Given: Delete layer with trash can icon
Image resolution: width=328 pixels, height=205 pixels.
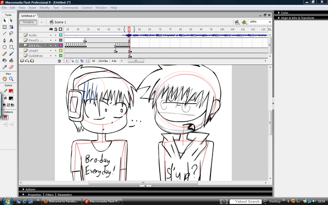Looking at the screenshot, I should tap(60, 61).
